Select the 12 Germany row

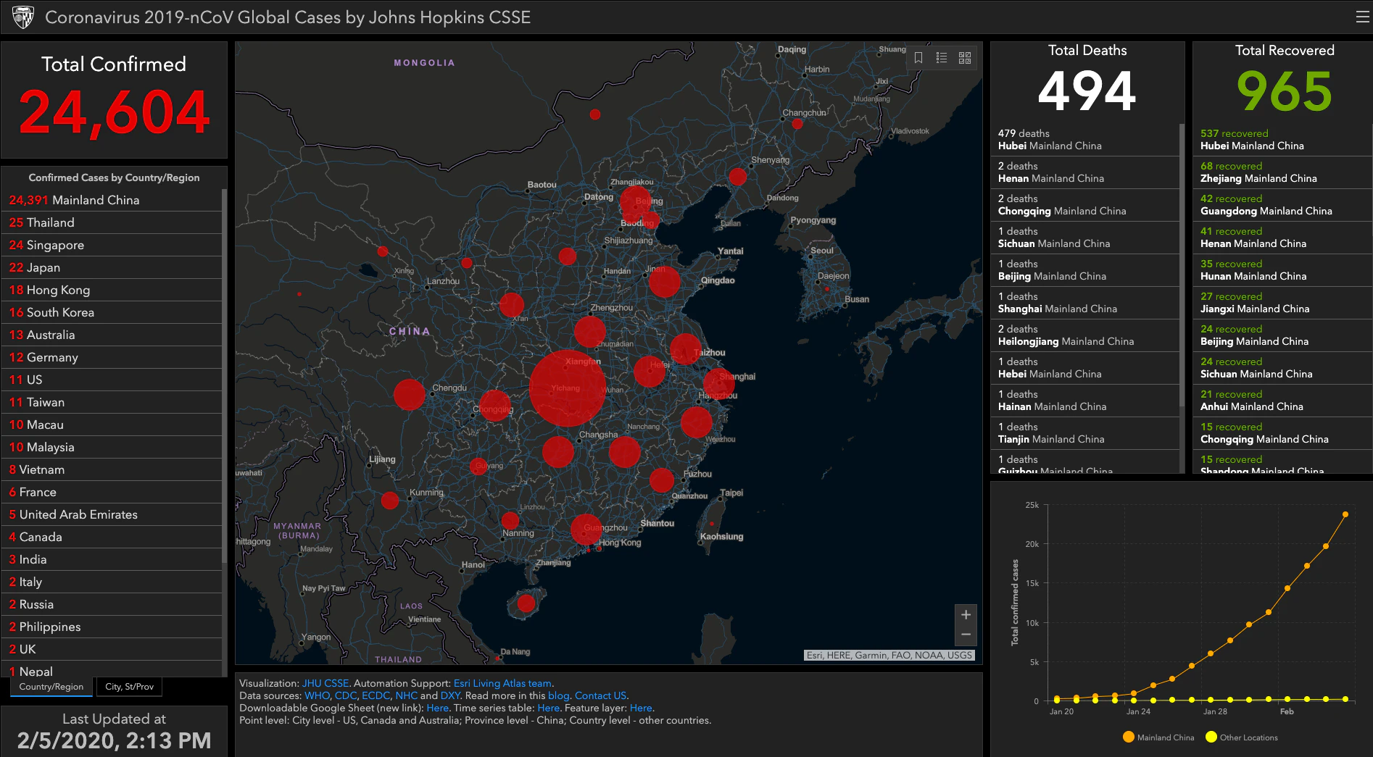tap(112, 357)
